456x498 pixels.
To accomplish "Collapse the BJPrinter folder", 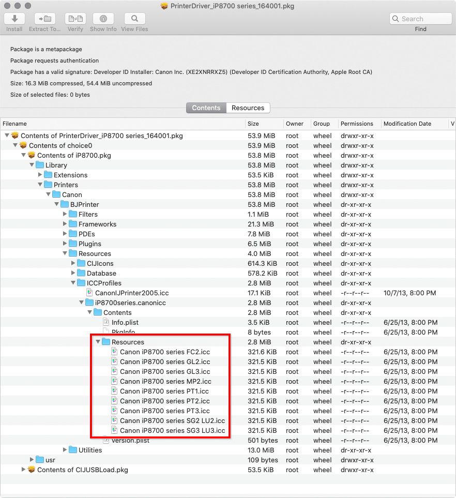I will (56, 205).
